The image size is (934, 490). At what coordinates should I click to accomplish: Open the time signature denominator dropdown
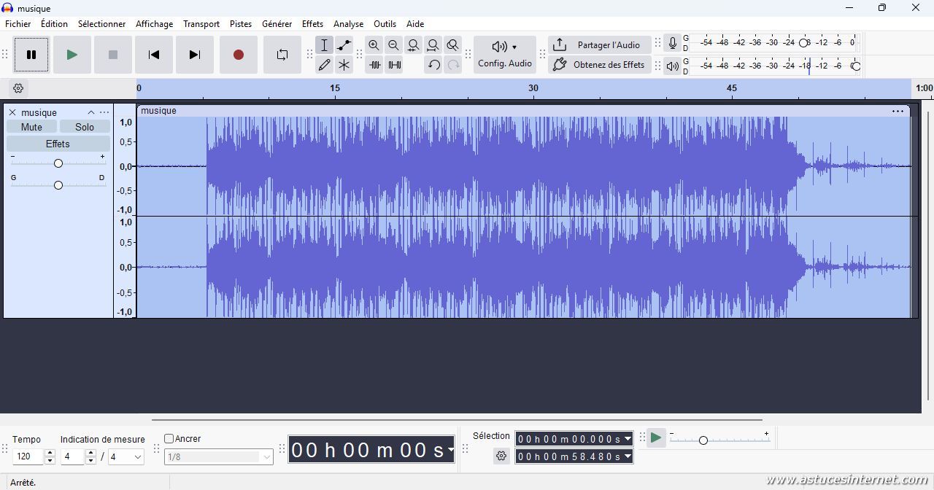pos(126,457)
